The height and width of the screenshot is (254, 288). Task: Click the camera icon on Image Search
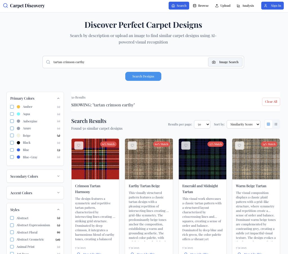tap(214, 62)
